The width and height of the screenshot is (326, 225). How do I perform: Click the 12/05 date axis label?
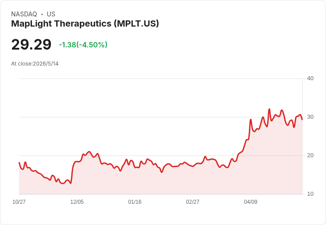pyautogui.click(x=77, y=202)
